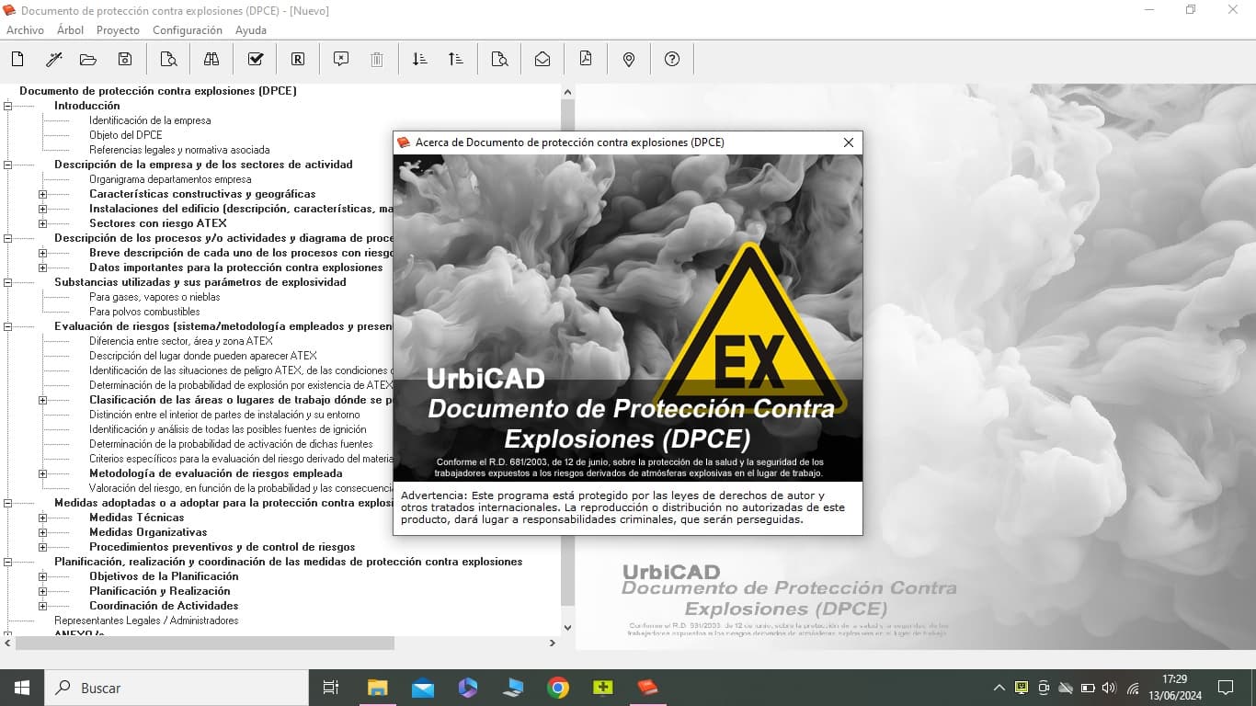Image resolution: width=1256 pixels, height=706 pixels.
Task: Expand Características constructivas y geográficas node
Action: click(x=42, y=194)
